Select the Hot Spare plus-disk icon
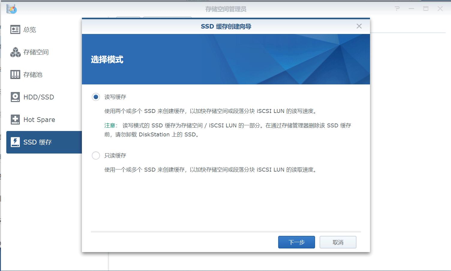Screen dimensions: 451x271 (x=15, y=119)
